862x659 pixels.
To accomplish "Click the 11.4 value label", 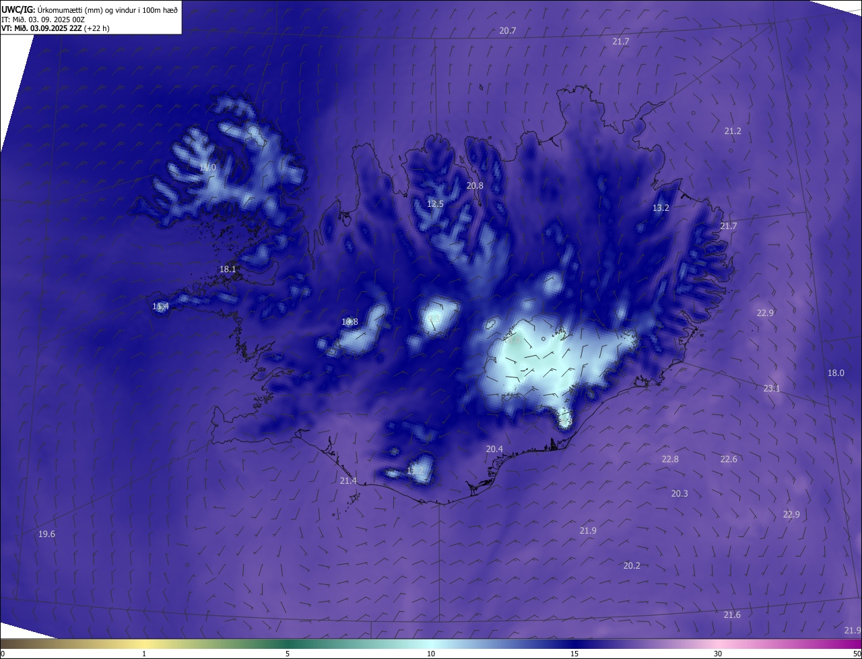I will pos(160,307).
